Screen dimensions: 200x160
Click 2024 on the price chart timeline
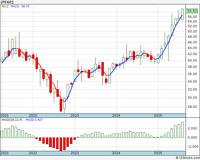click(116, 115)
